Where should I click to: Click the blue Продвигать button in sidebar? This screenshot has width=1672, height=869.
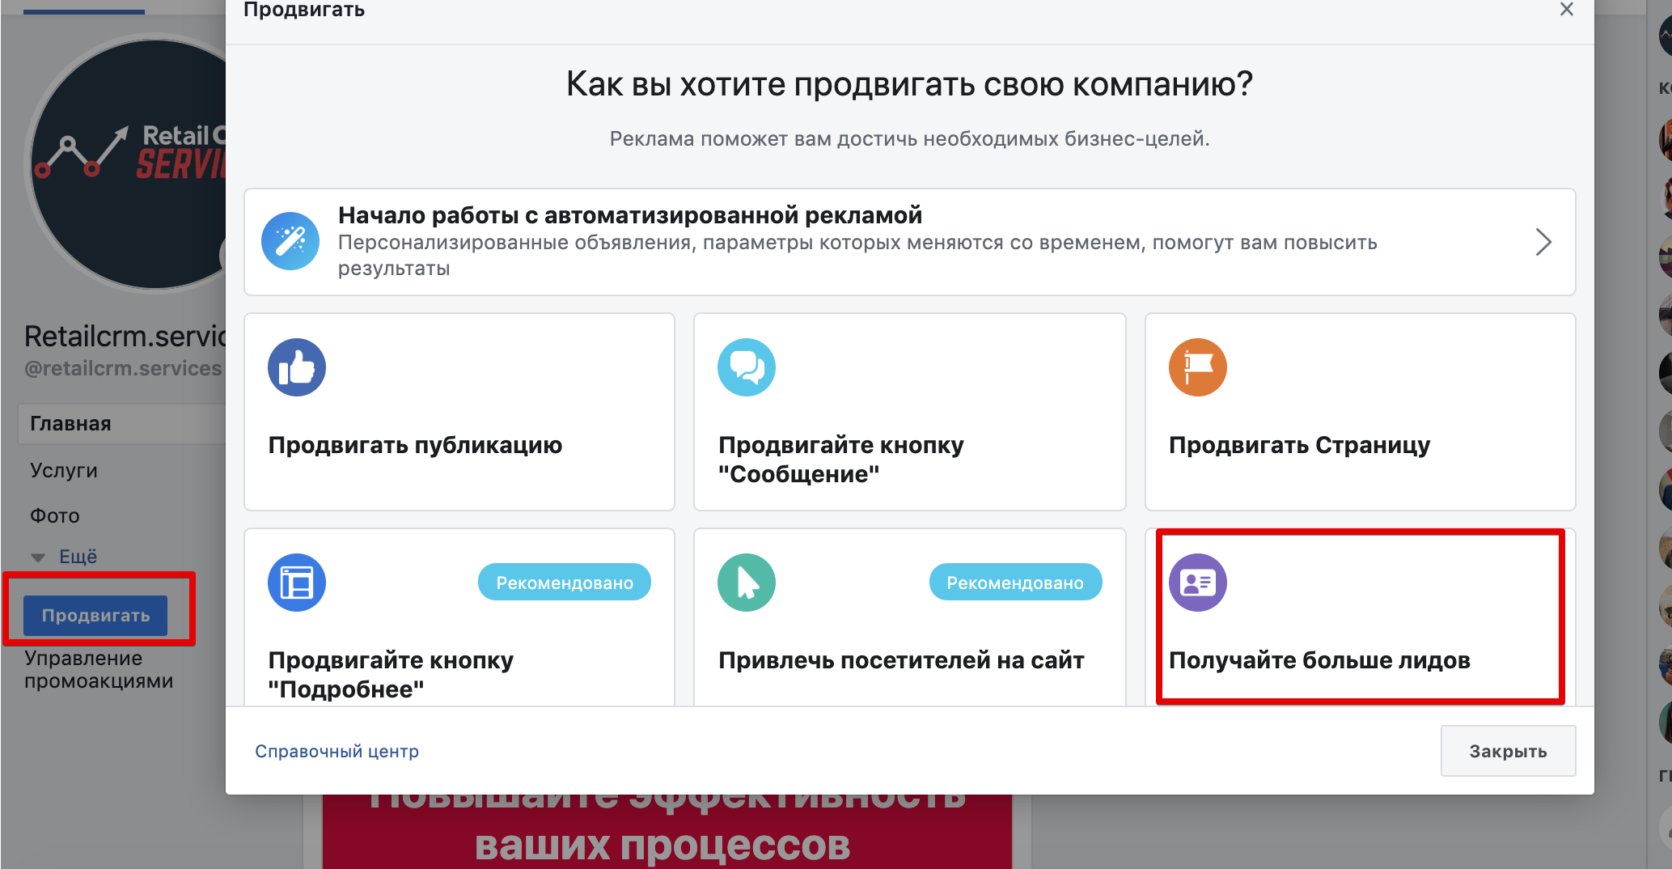click(x=95, y=616)
